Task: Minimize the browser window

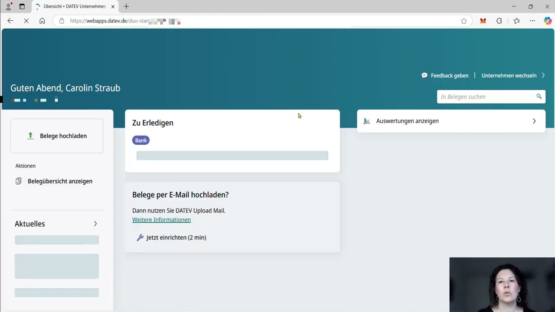Action: coord(514,6)
